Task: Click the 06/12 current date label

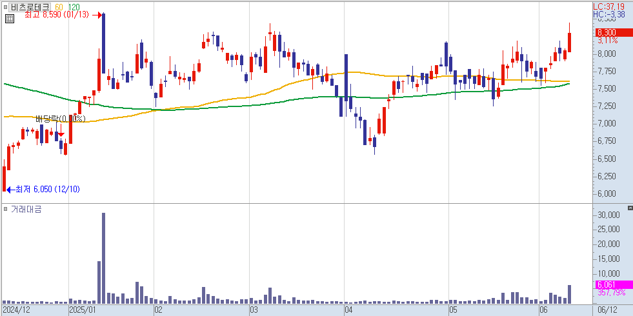Action: point(608,310)
